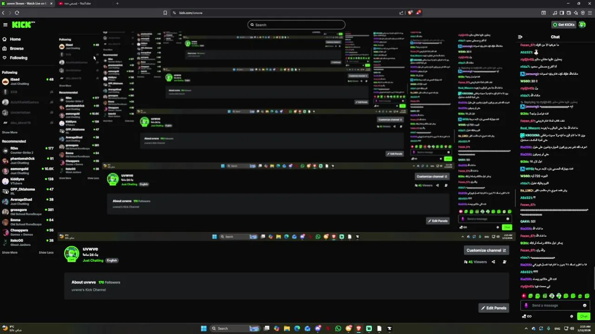Select the first red quick emote

coord(524,296)
